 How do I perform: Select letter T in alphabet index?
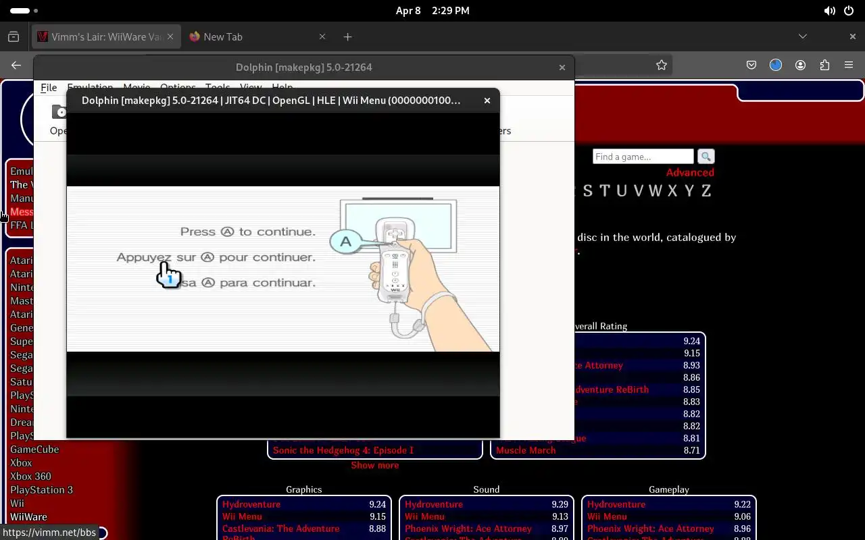point(604,191)
